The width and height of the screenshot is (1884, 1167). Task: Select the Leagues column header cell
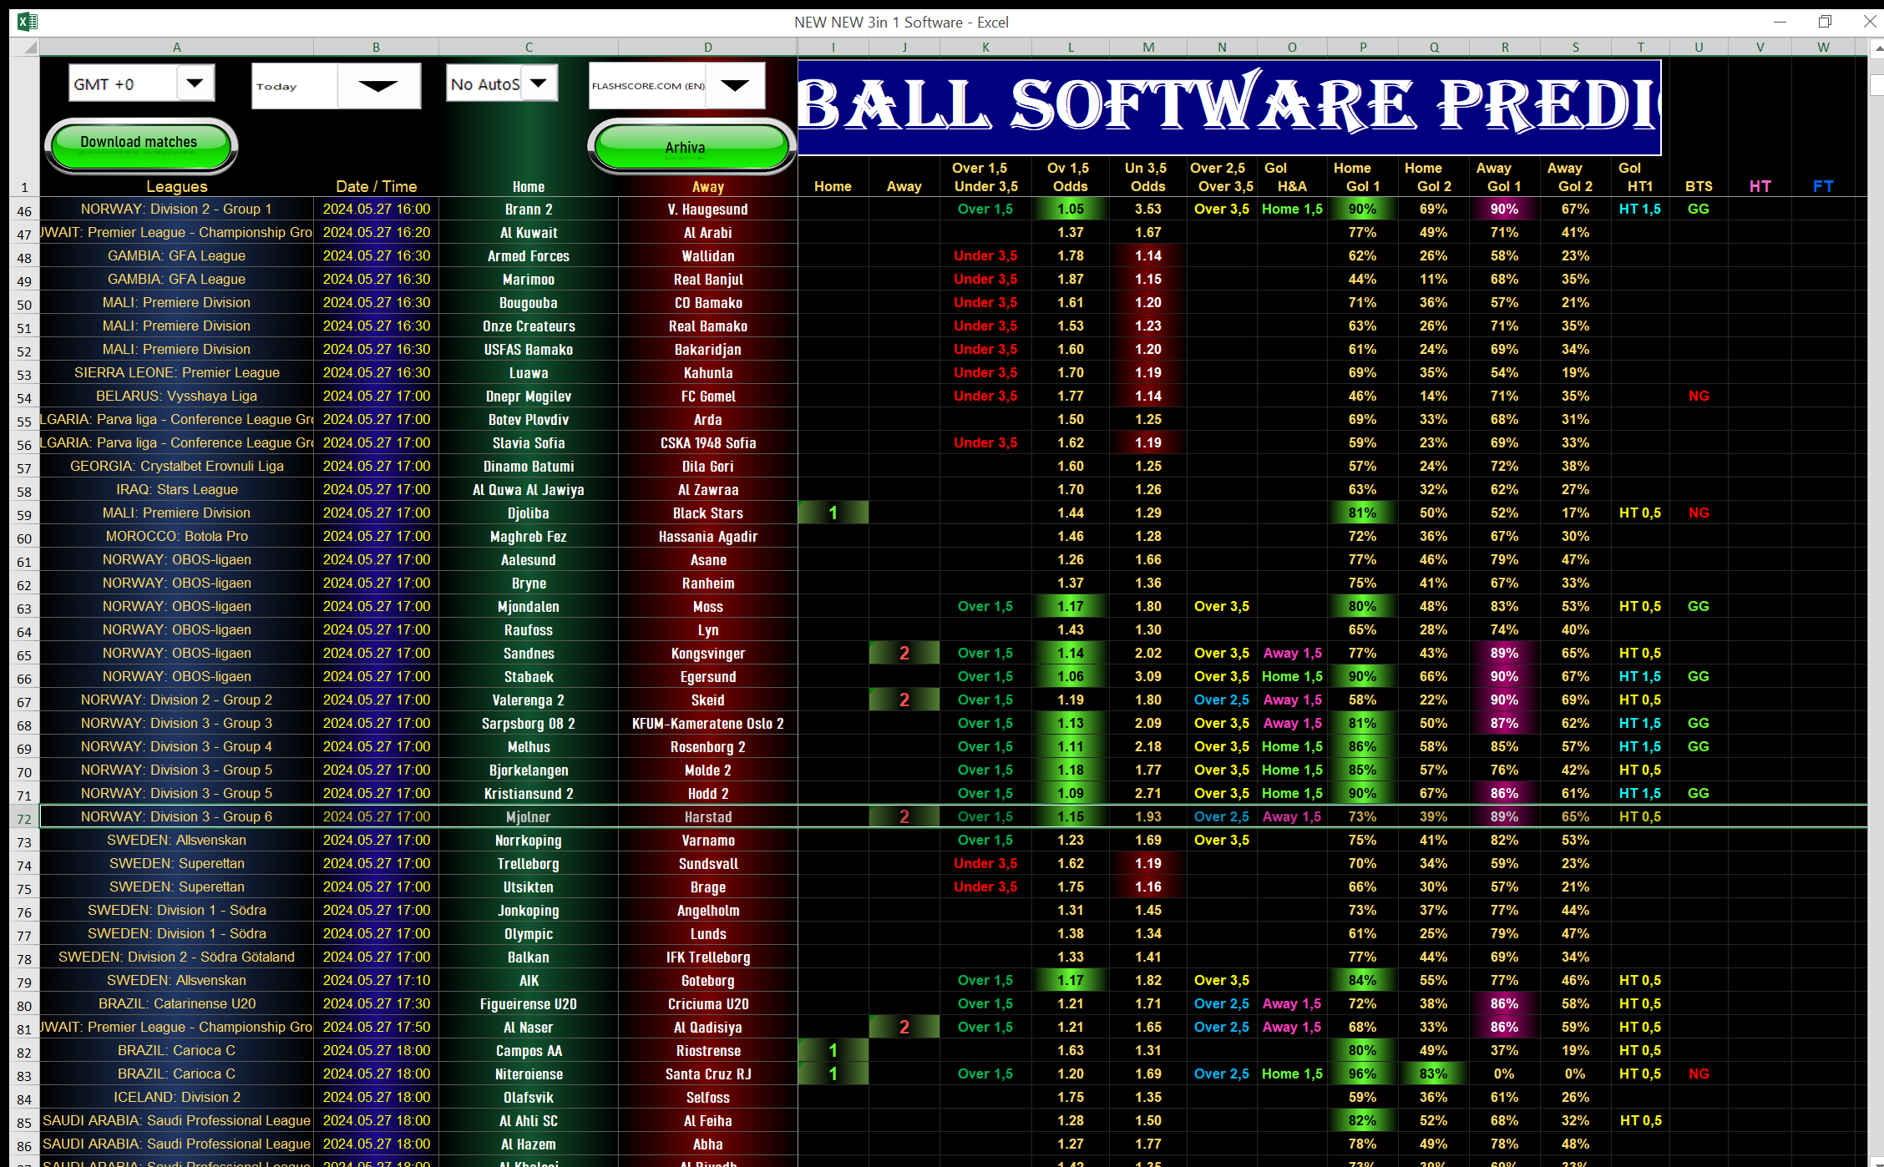176,186
